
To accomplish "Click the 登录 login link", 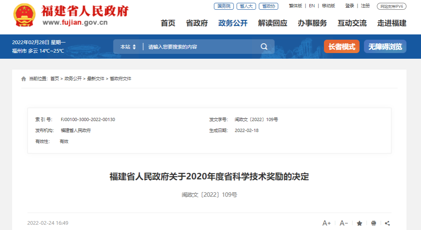I will (x=349, y=6).
